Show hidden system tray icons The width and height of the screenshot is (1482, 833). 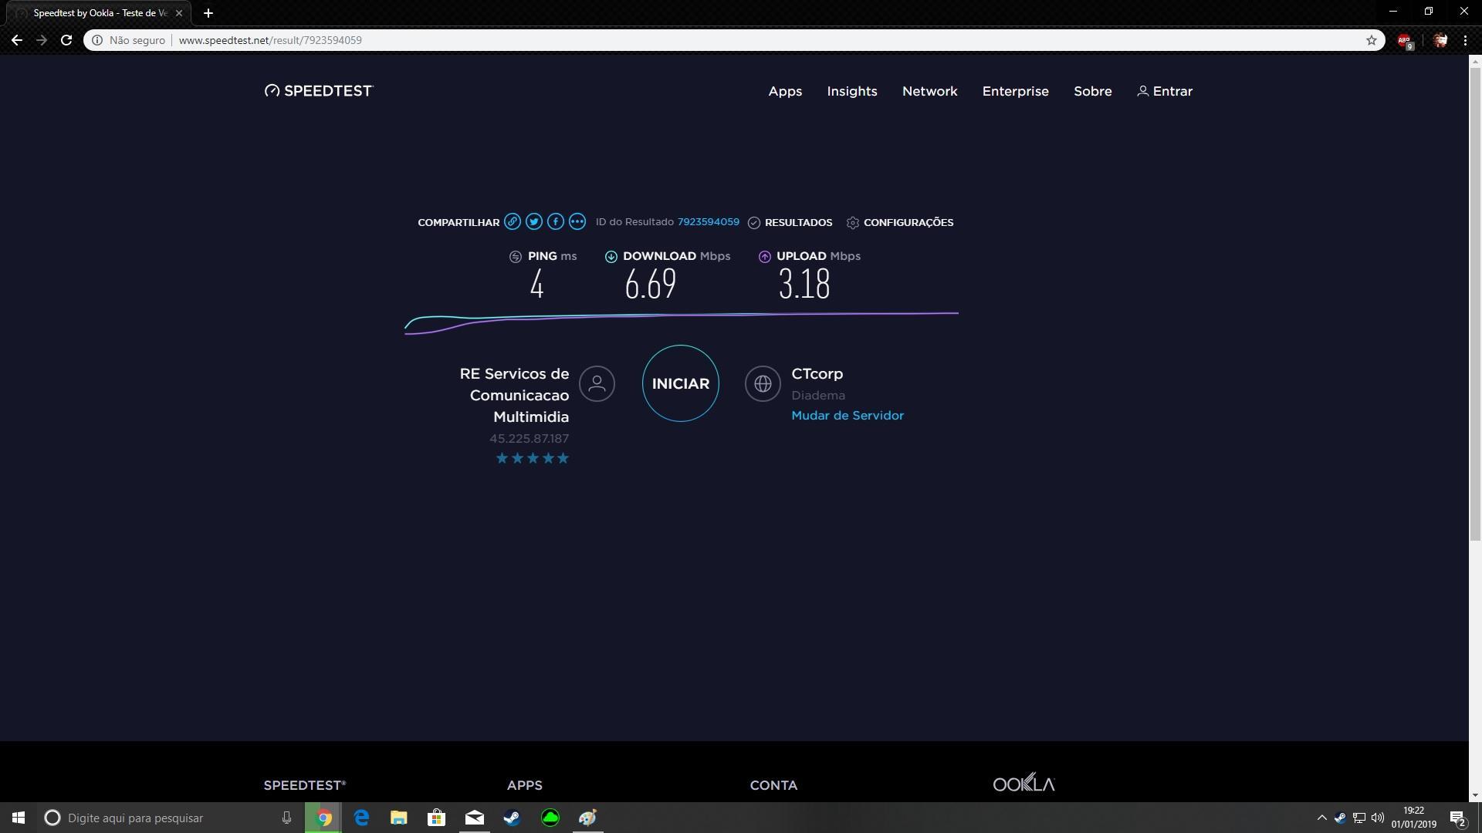coord(1321,818)
